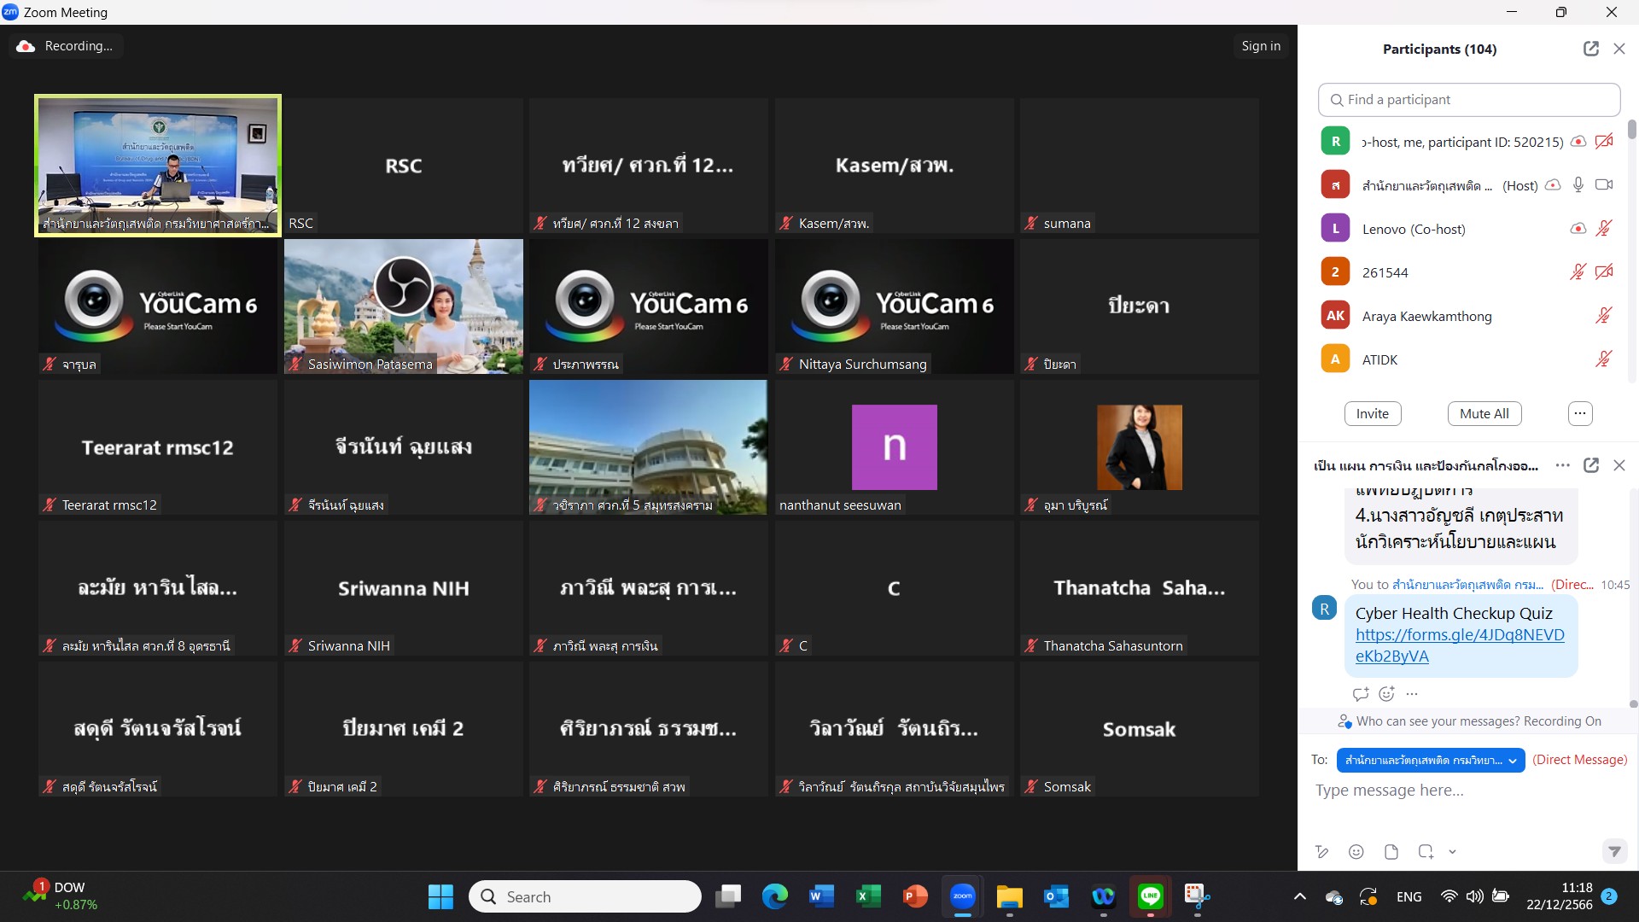Screen dimensions: 1639x922
Task: Open chat panel header more options menu
Action: pos(1562,465)
